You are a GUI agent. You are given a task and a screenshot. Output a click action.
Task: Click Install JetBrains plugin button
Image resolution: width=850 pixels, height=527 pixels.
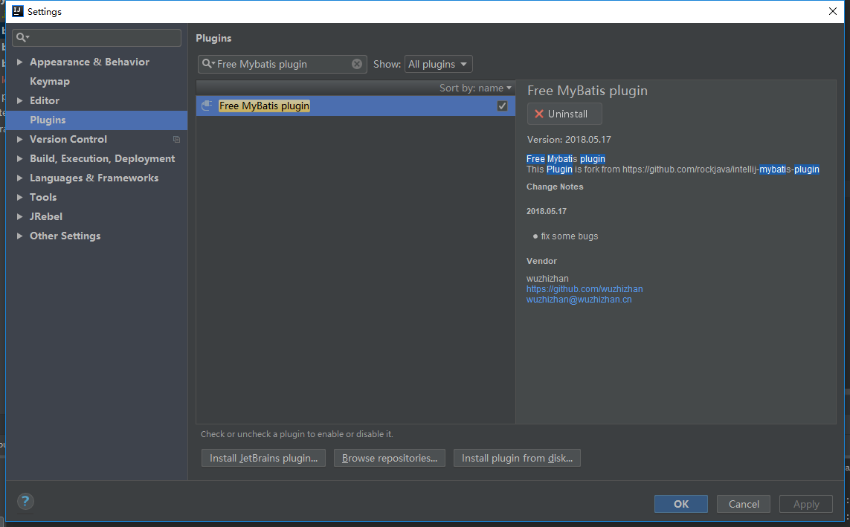[263, 458]
